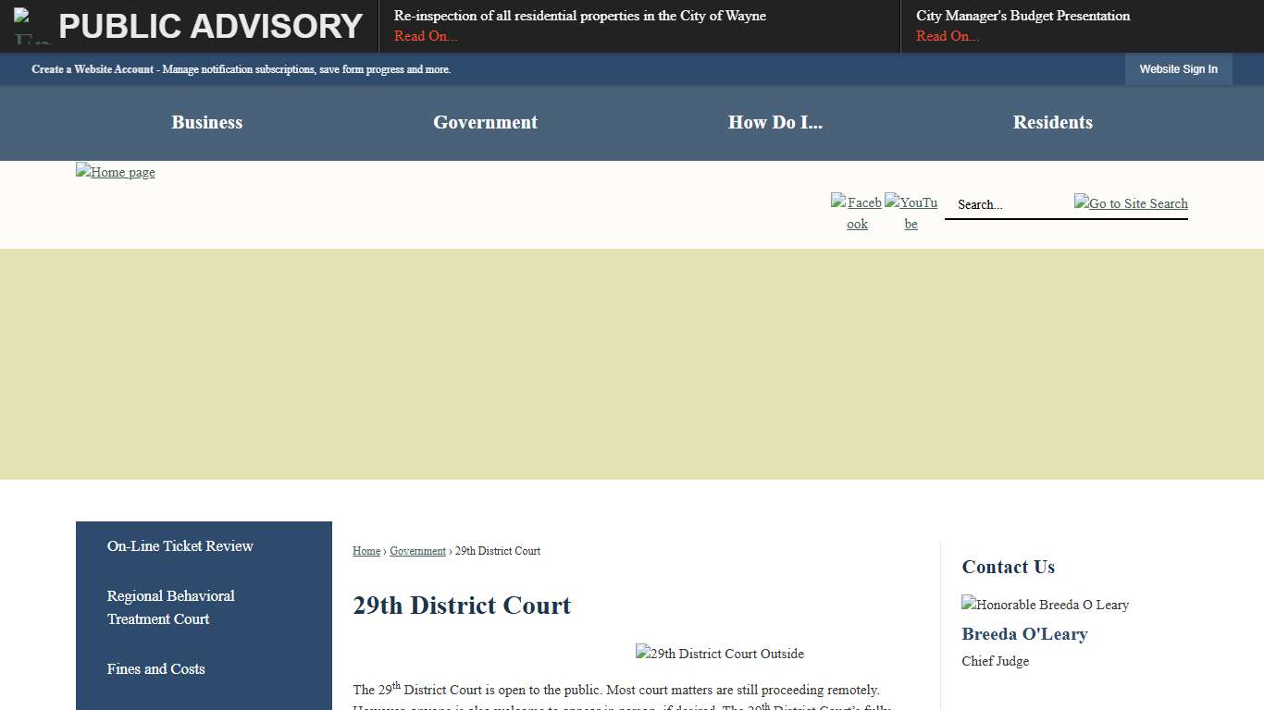Viewport: 1264px width, 710px height.
Task: Select Regional Behavioral Treatment Court
Action: 170,607
